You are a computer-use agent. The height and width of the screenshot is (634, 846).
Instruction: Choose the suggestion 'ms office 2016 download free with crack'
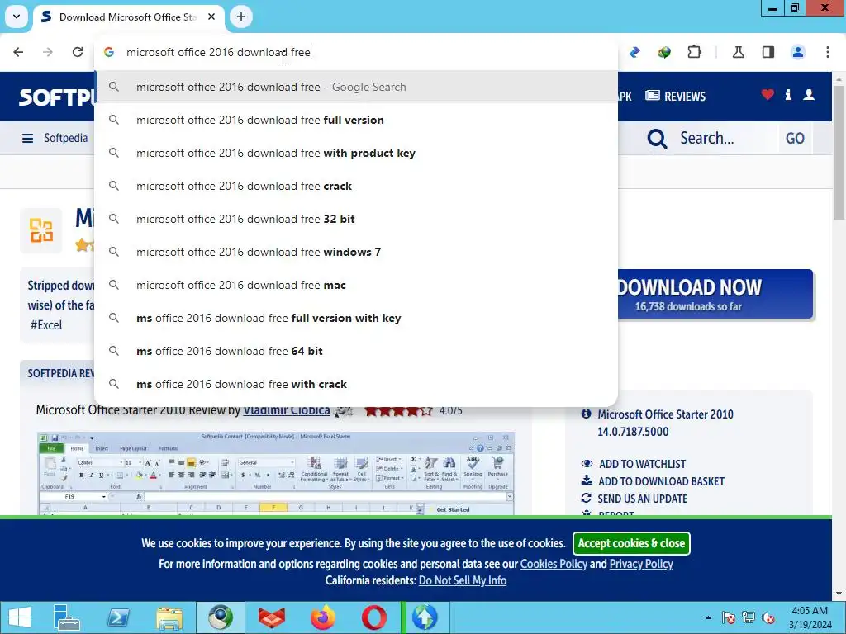click(x=356, y=384)
